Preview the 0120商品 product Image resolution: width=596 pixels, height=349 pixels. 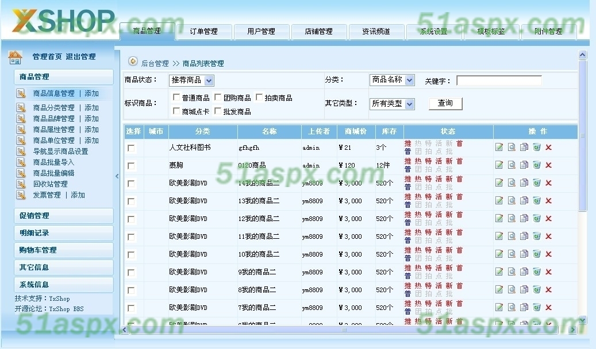[x=512, y=165]
